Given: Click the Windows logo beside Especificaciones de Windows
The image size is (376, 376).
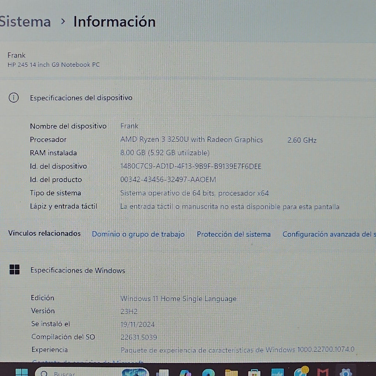Looking at the screenshot, I should click(x=14, y=270).
